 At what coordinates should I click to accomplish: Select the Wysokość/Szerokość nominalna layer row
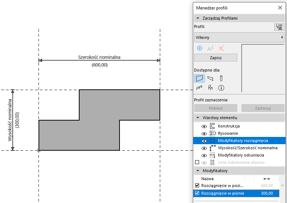click(239, 148)
